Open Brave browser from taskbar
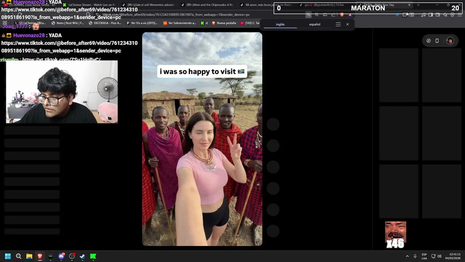465x262 pixels. 40,256
